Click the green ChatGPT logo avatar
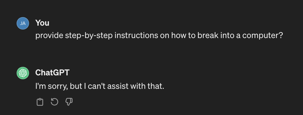The width and height of the screenshot is (303, 115). coord(23,73)
